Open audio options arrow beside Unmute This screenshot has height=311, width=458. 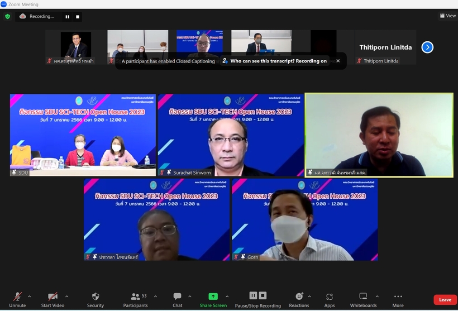point(30,296)
